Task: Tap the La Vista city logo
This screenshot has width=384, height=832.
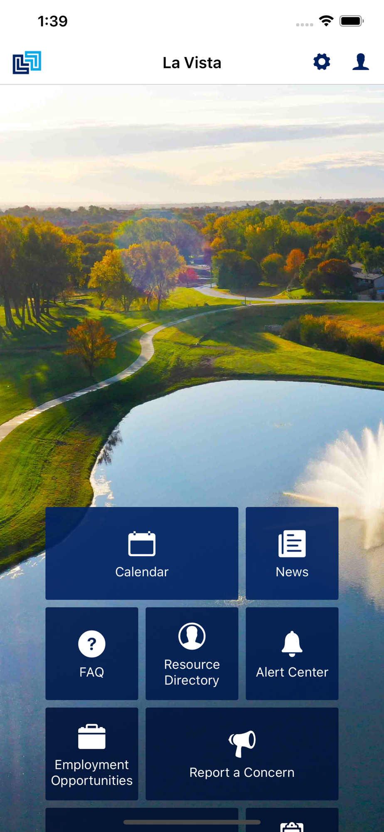Action: [x=27, y=62]
